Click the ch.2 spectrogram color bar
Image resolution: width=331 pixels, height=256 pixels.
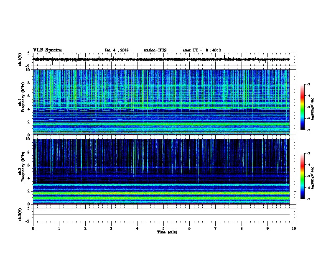302,176
